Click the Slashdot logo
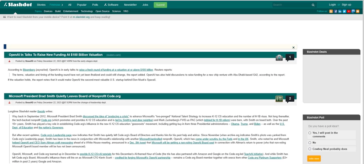 point(18,5)
